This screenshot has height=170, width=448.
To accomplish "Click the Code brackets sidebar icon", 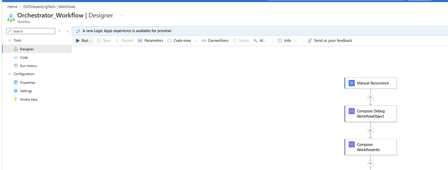I will pyautogui.click(x=15, y=58).
